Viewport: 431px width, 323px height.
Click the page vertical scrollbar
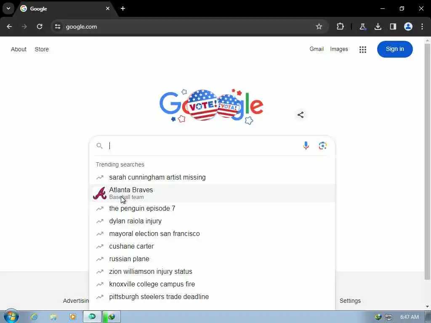click(427, 162)
